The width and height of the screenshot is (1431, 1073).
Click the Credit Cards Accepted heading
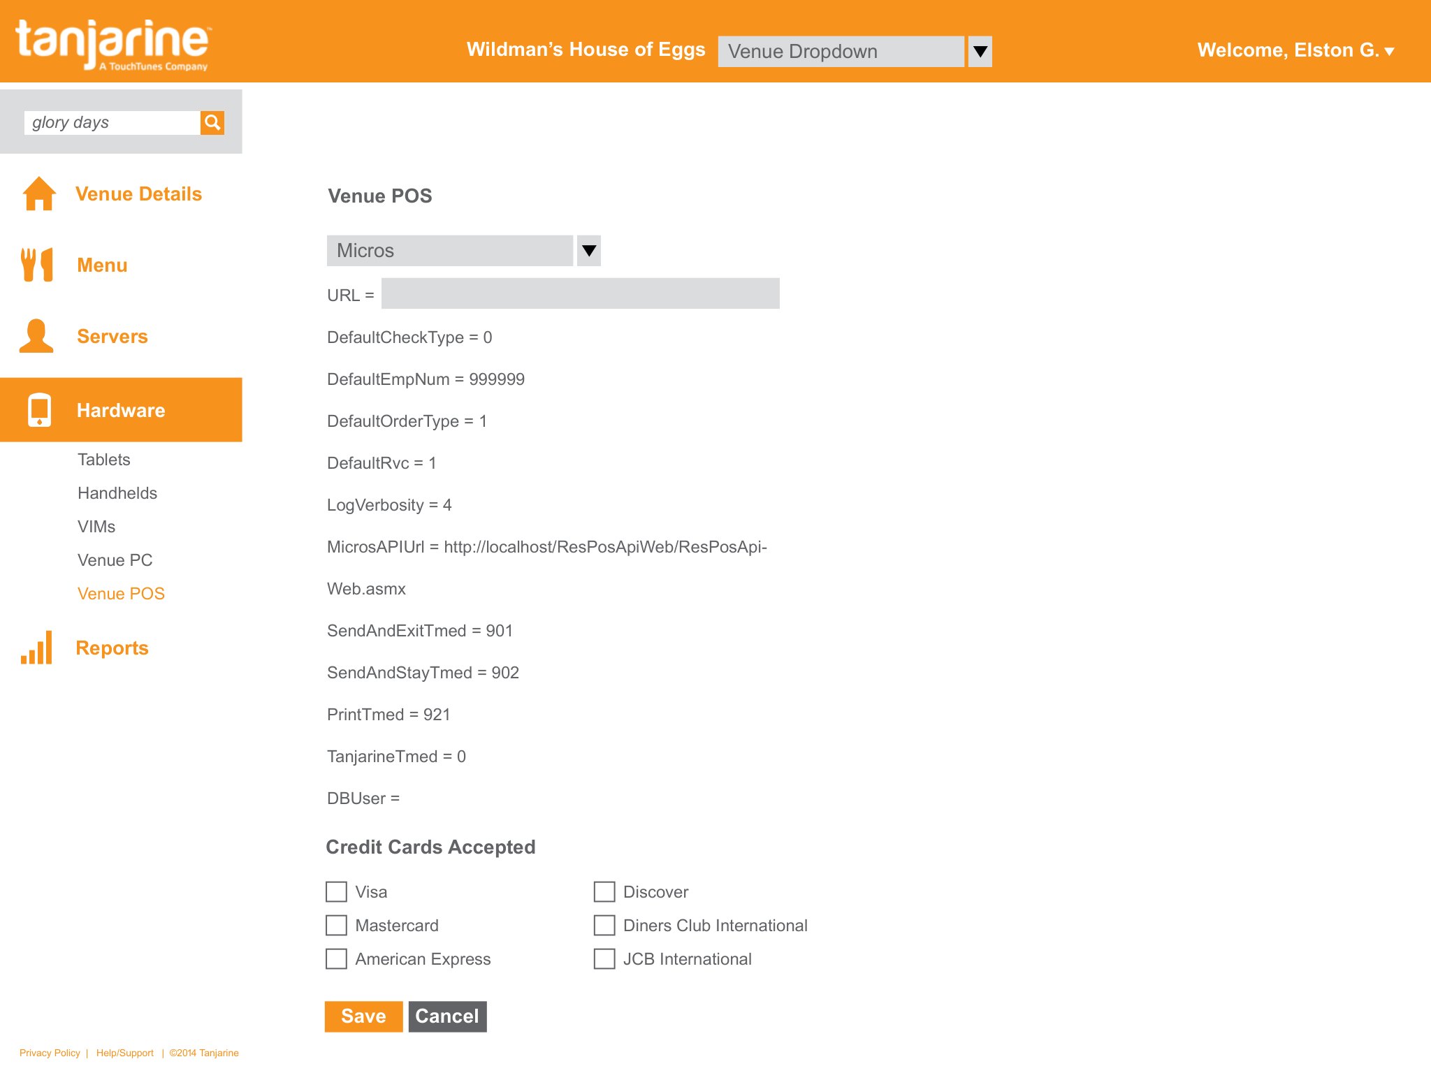tap(430, 847)
